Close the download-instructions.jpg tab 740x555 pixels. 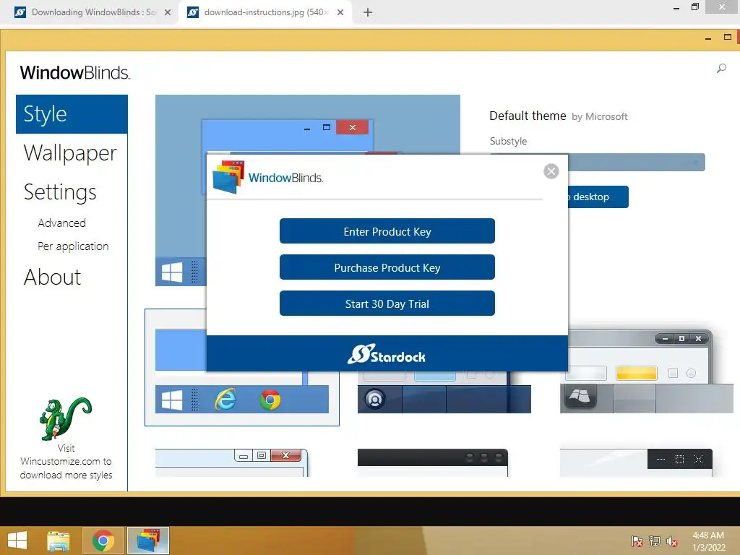coord(340,12)
